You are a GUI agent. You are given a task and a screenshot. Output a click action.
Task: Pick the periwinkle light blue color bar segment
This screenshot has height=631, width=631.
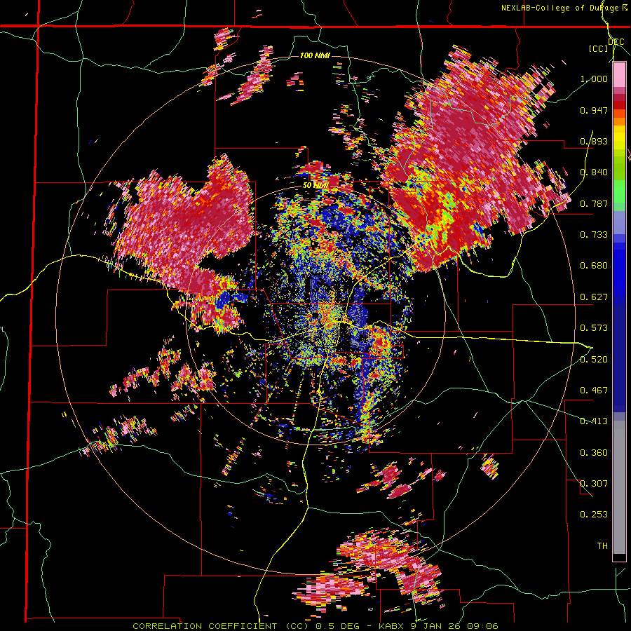(619, 222)
